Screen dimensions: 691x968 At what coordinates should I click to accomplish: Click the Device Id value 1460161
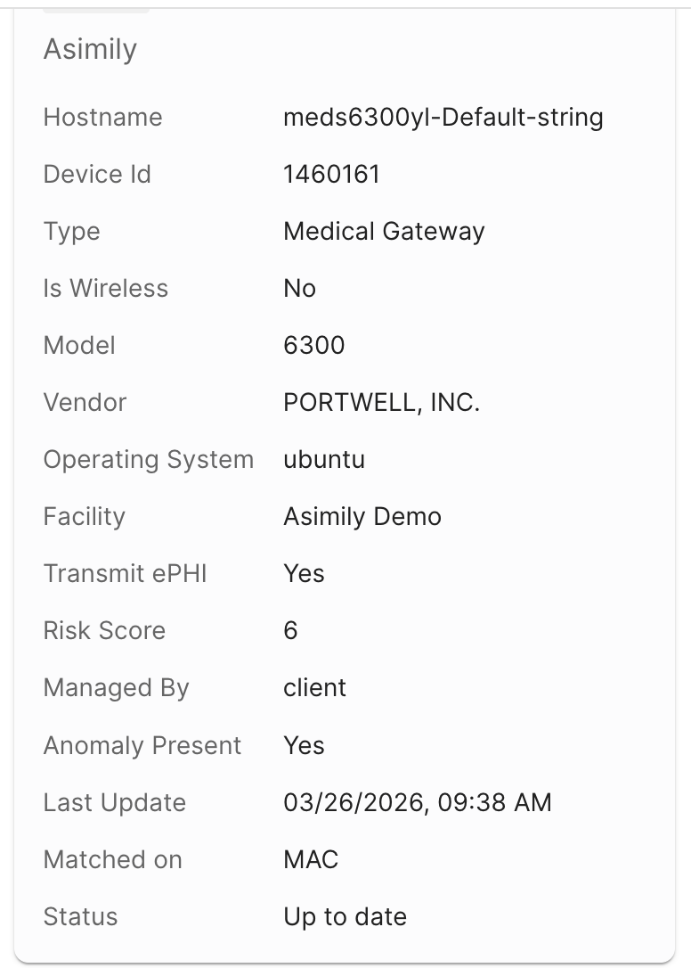point(331,174)
